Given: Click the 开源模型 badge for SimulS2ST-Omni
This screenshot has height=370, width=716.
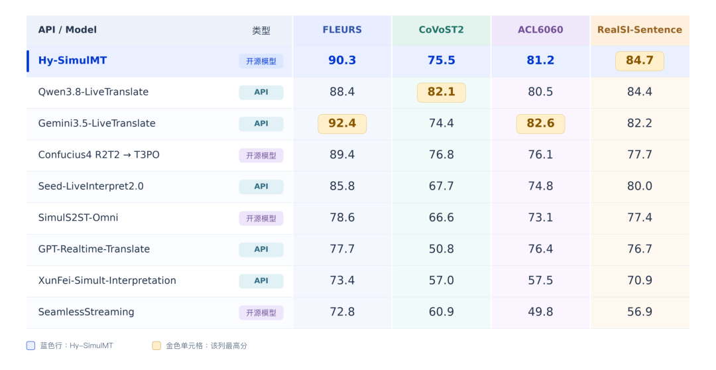Looking at the screenshot, I should [261, 218].
